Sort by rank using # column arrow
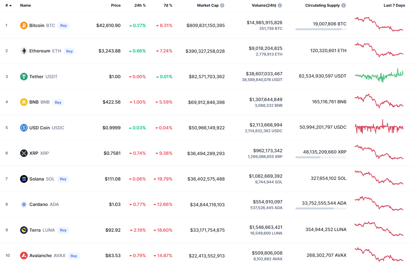 pos(11,5)
